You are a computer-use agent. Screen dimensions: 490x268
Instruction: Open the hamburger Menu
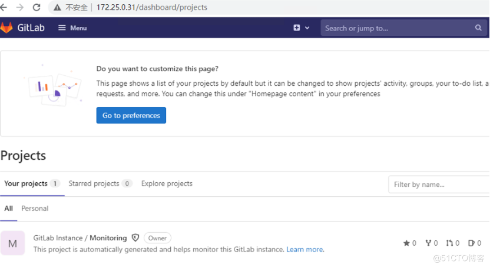72,28
